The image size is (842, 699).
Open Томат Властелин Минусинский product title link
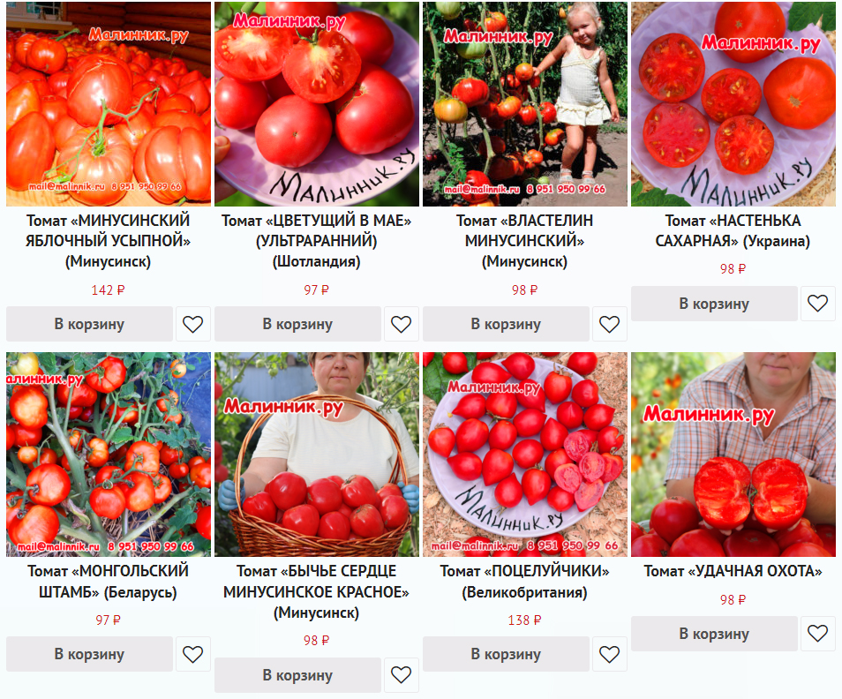point(524,241)
